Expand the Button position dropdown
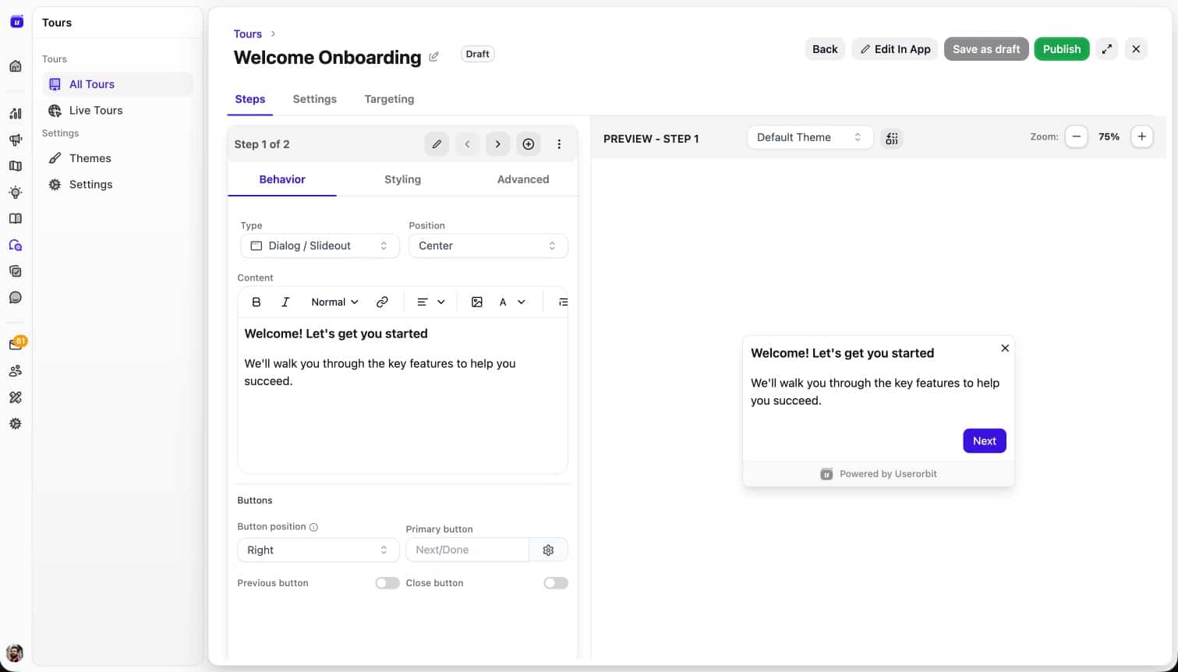 317,550
